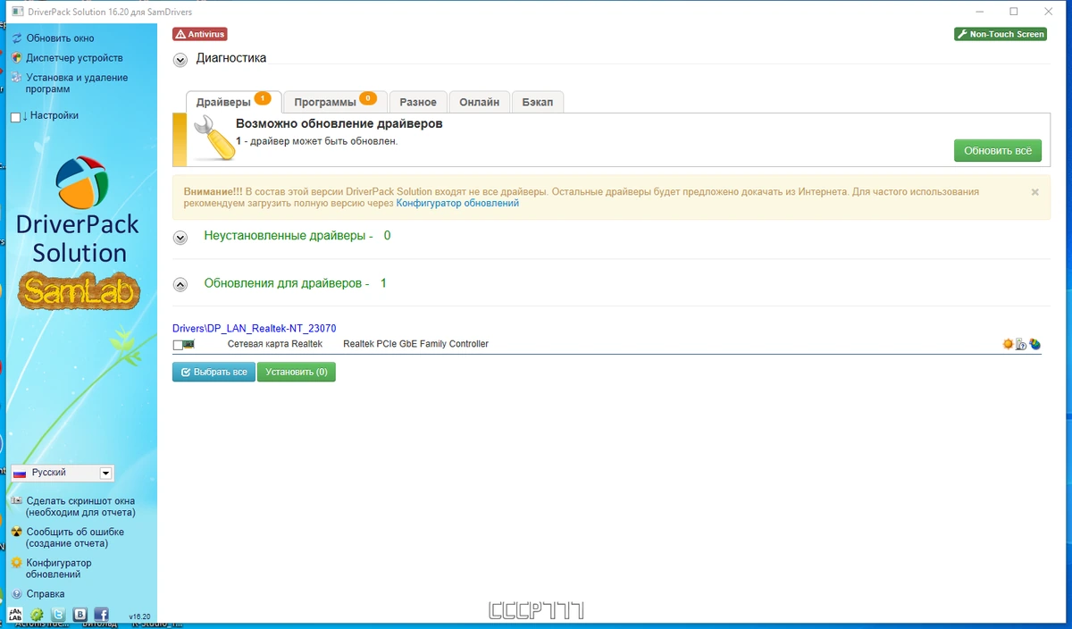
Task: Collapse the Диагностика section chevron
Action: pyautogui.click(x=180, y=61)
